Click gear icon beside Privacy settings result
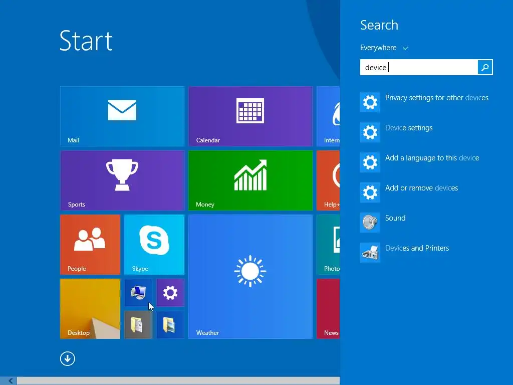The image size is (513, 385). 370,102
